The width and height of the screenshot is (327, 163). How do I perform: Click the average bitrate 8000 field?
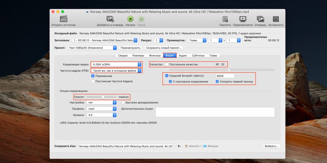pyautogui.click(x=225, y=76)
